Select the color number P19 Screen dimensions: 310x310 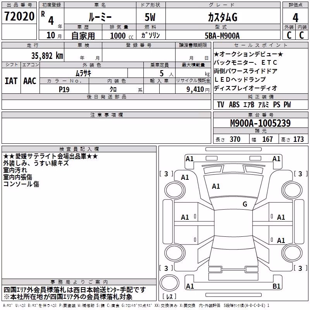pyautogui.click(x=64, y=90)
